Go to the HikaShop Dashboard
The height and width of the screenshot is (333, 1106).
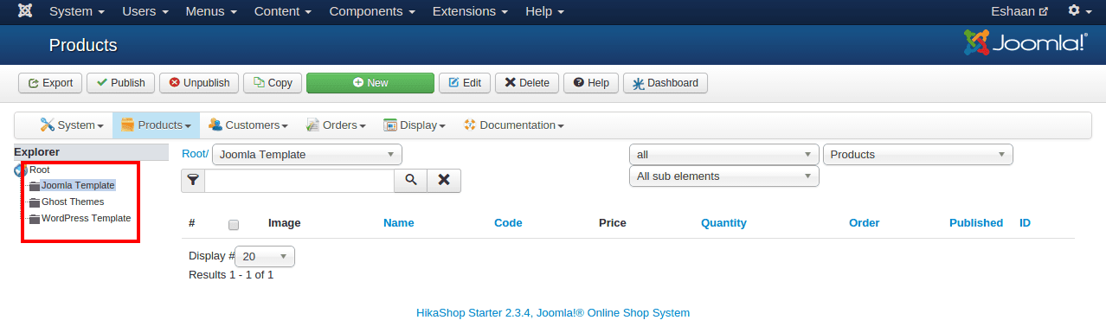tap(666, 83)
